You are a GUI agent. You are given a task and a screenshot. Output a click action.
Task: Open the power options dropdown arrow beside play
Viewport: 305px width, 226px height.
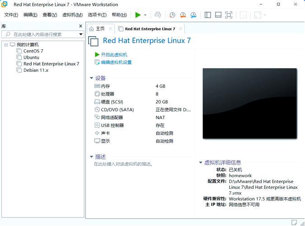[145, 15]
